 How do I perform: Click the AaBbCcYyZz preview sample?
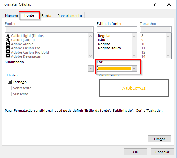tap(134, 88)
